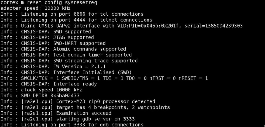The image size is (265, 127).
Task: Click the 'SWO-UART supported' line
Action: pyautogui.click(x=53, y=43)
